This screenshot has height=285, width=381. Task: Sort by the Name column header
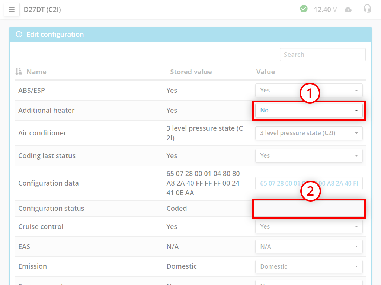pos(36,72)
